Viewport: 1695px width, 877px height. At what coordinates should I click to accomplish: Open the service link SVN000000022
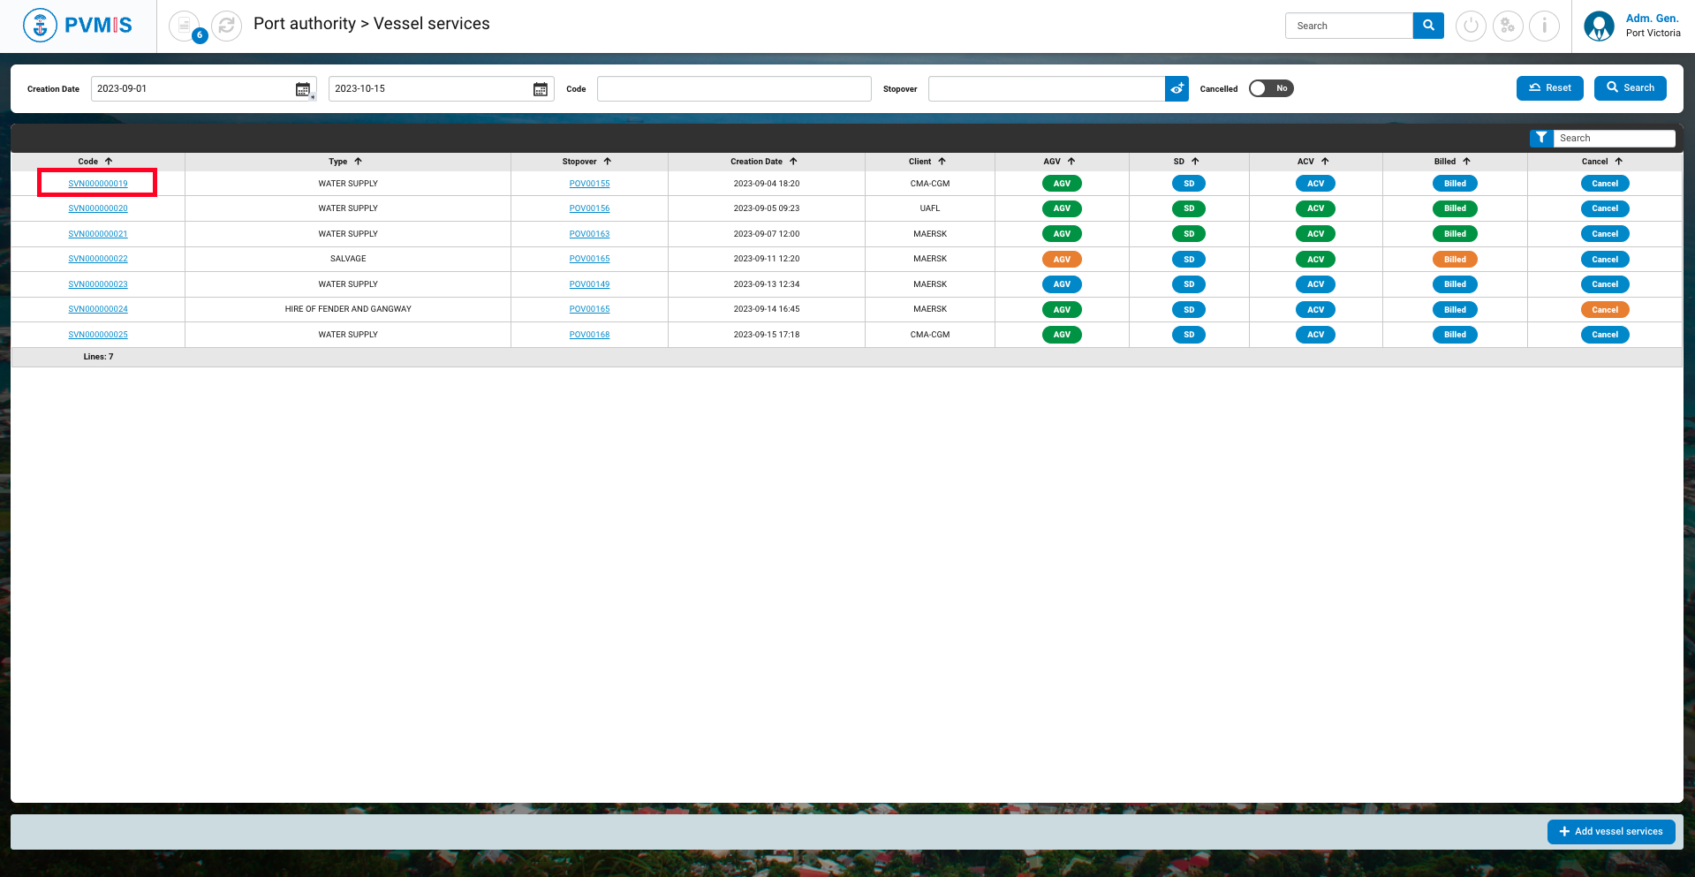(98, 259)
